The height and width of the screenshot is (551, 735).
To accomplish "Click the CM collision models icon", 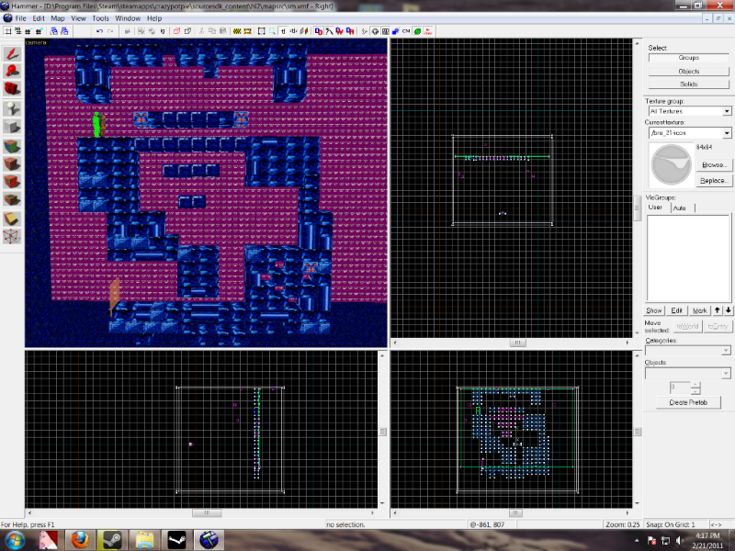I will (x=406, y=31).
